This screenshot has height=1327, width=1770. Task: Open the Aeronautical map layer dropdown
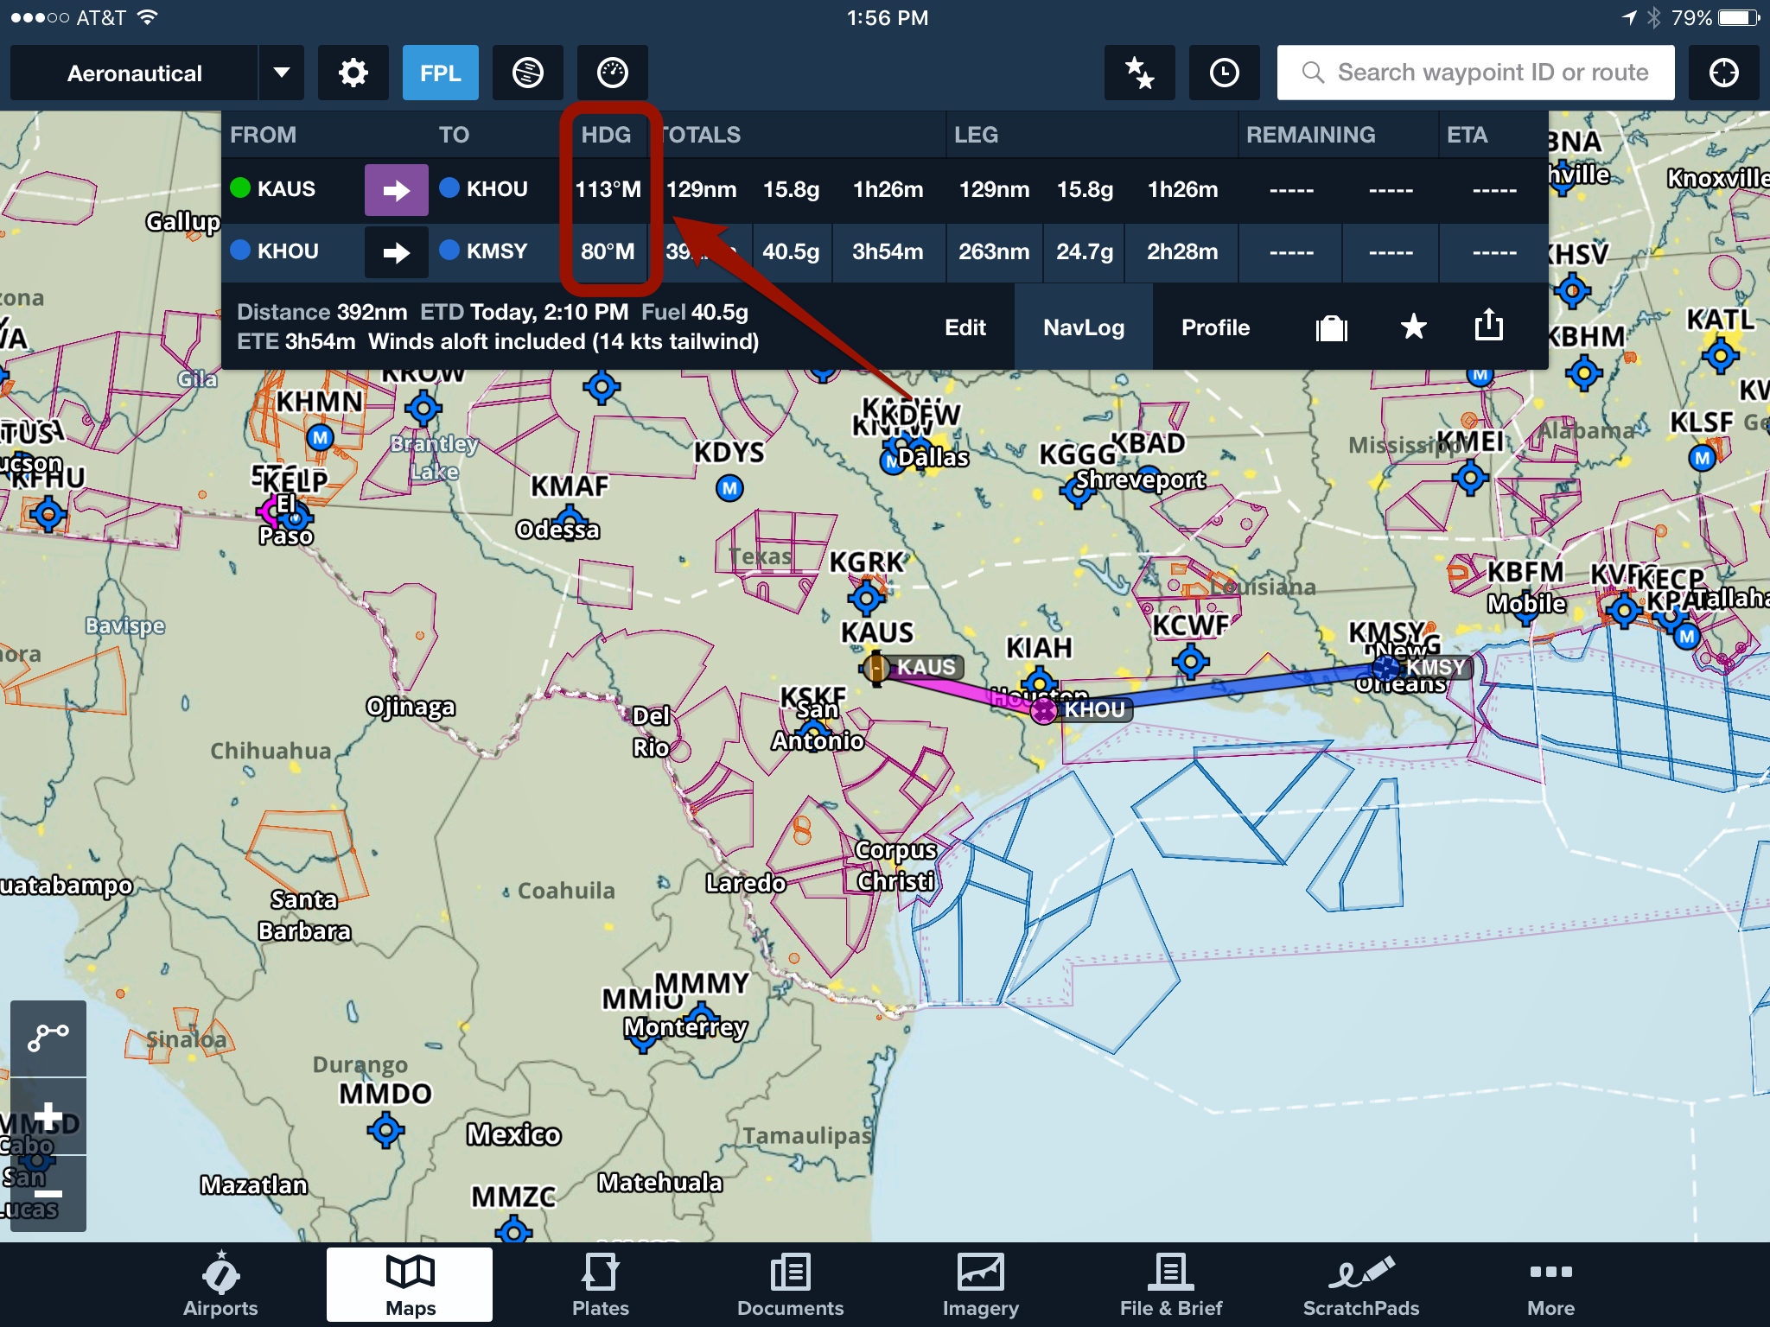pyautogui.click(x=135, y=73)
